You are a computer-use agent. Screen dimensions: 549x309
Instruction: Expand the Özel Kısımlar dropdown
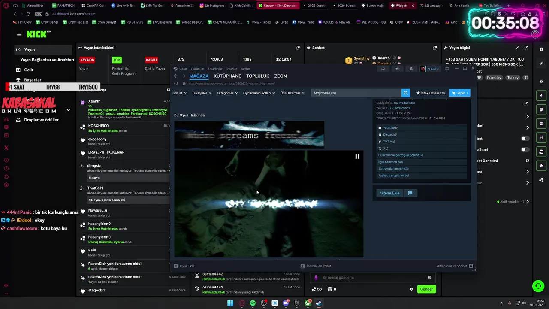pyautogui.click(x=292, y=93)
